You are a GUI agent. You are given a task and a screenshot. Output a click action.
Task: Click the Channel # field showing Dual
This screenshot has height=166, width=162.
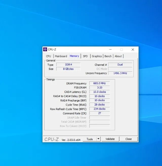(120, 65)
